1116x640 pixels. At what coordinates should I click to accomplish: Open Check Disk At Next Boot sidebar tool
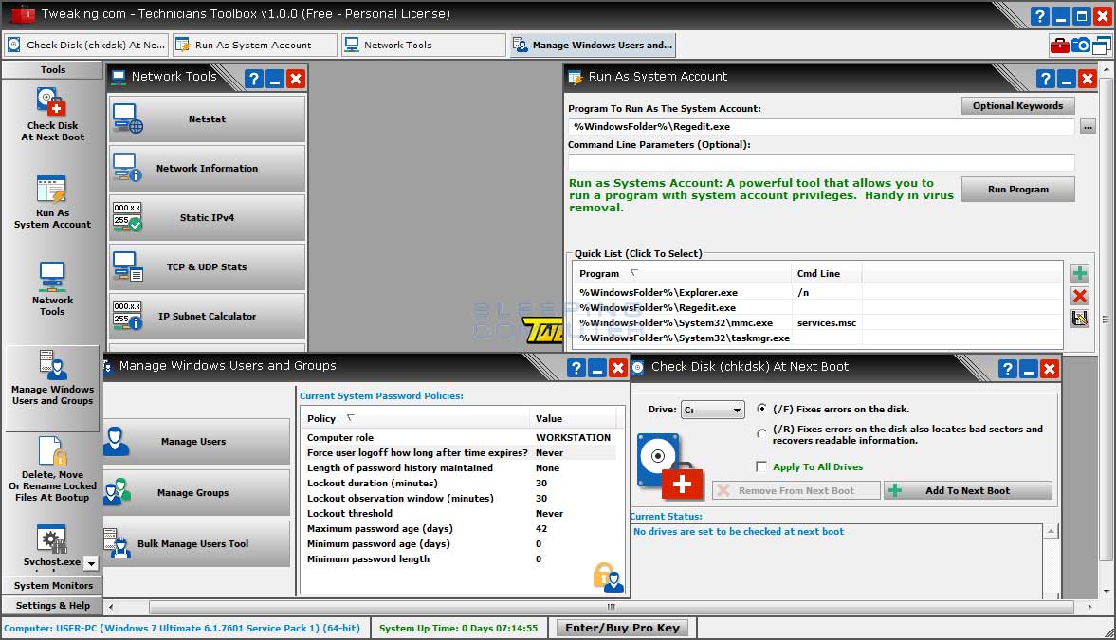pyautogui.click(x=52, y=115)
